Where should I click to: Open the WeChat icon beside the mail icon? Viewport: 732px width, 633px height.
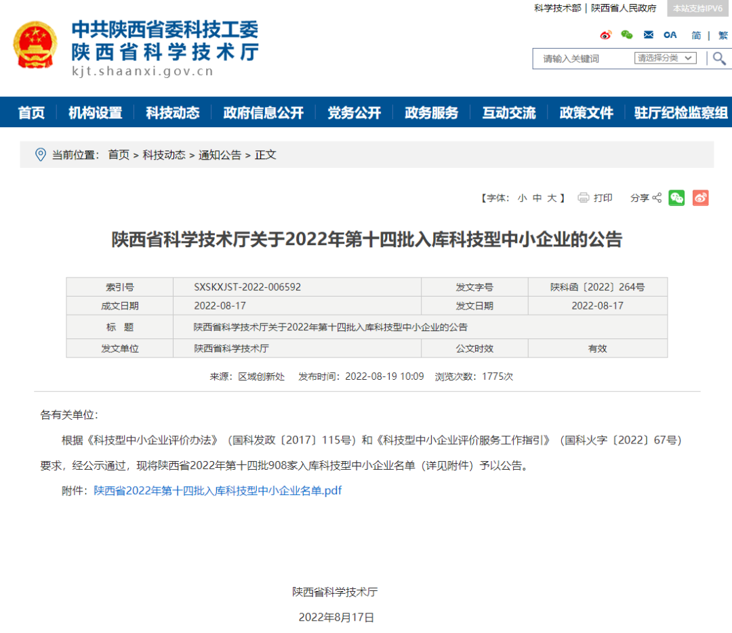(x=627, y=35)
